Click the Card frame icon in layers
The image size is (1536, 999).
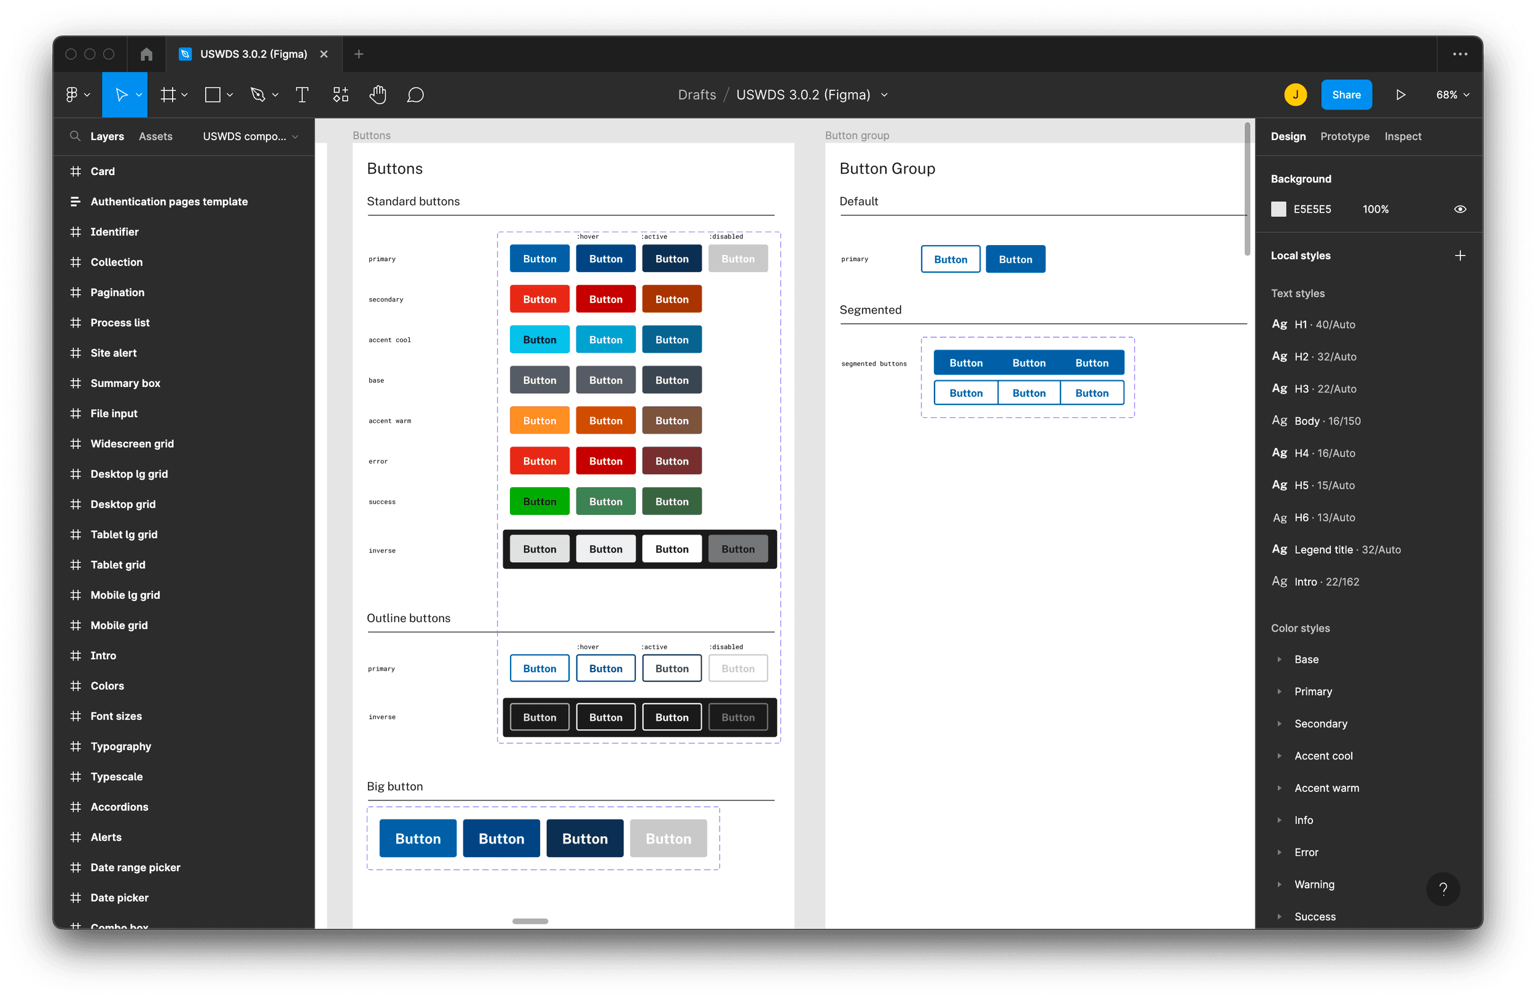(76, 171)
